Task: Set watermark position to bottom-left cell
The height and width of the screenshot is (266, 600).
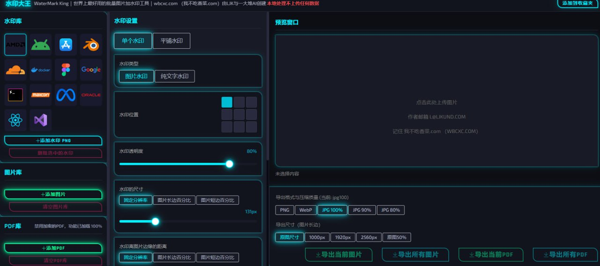Action: pos(227,127)
